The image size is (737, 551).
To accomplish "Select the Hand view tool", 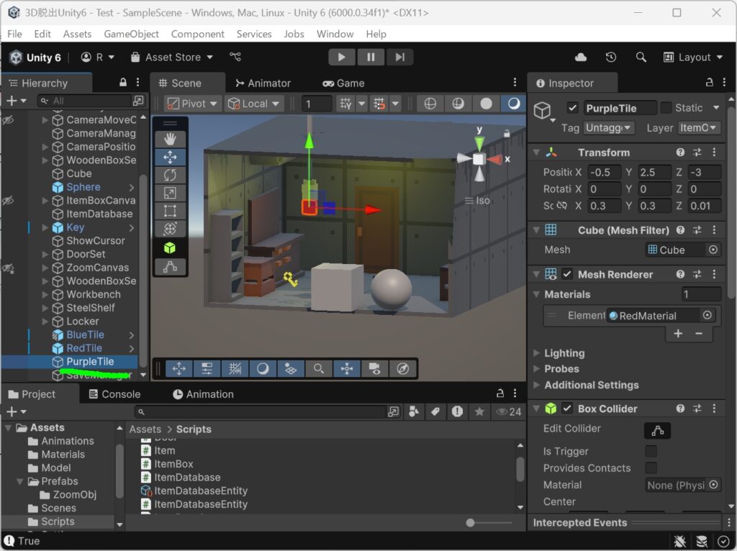I will [x=170, y=139].
